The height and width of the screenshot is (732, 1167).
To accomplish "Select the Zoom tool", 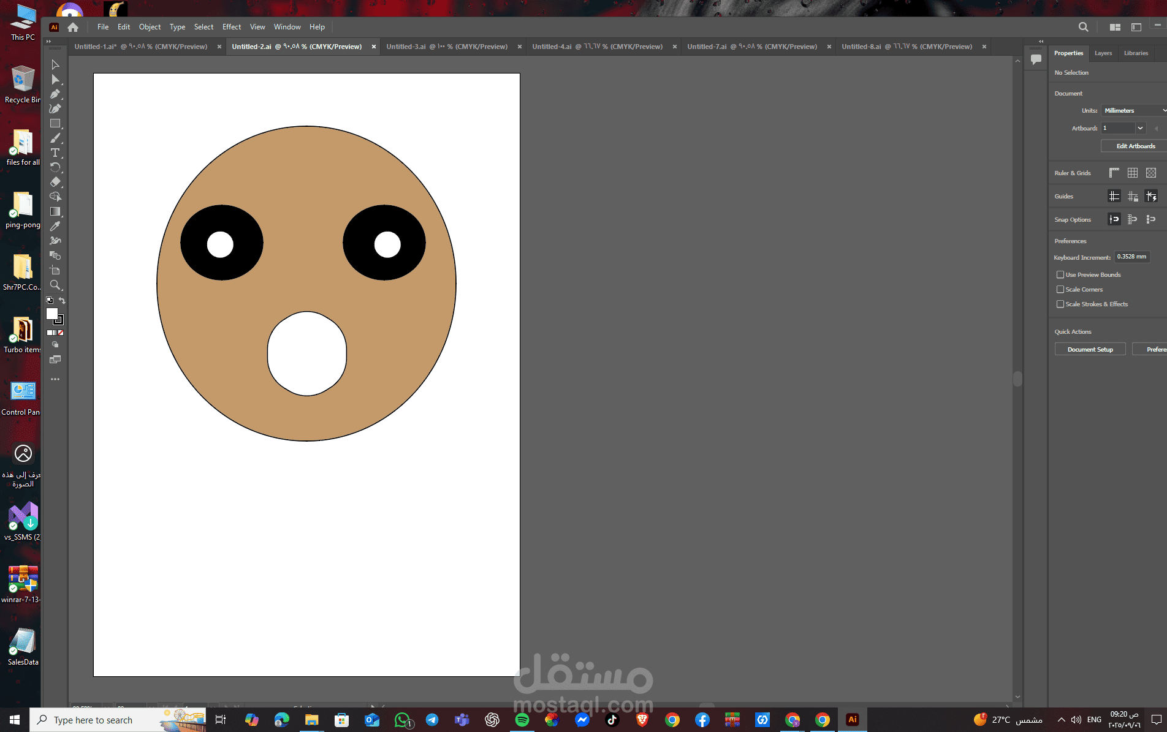I will pos(55,285).
